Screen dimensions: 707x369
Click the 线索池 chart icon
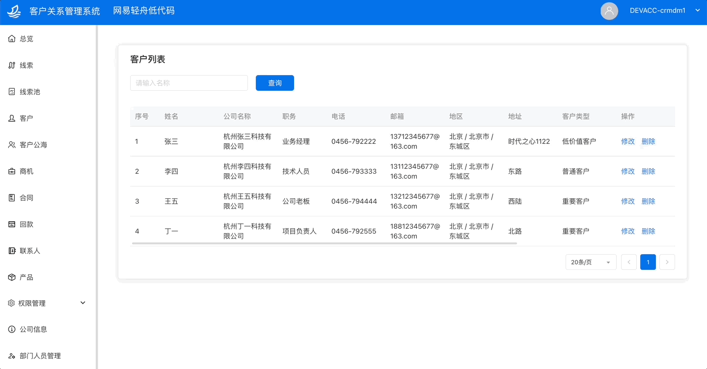click(x=12, y=92)
